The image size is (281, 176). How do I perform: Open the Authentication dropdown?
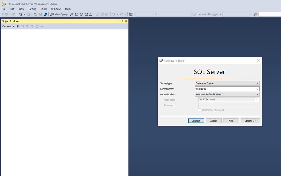(227, 94)
